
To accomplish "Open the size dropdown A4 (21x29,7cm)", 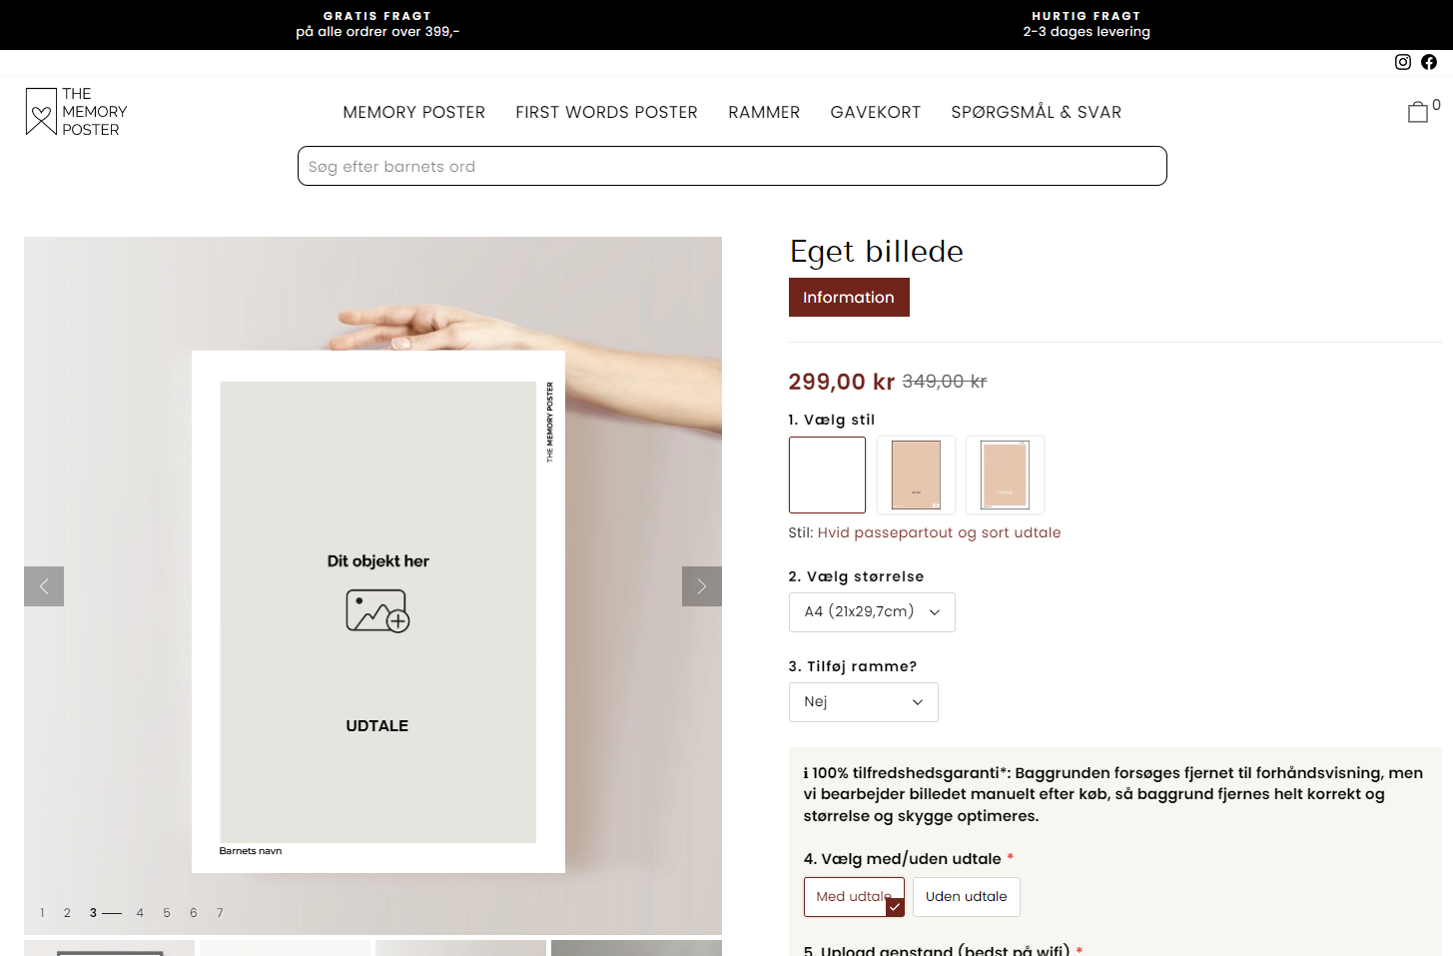I will point(872,612).
